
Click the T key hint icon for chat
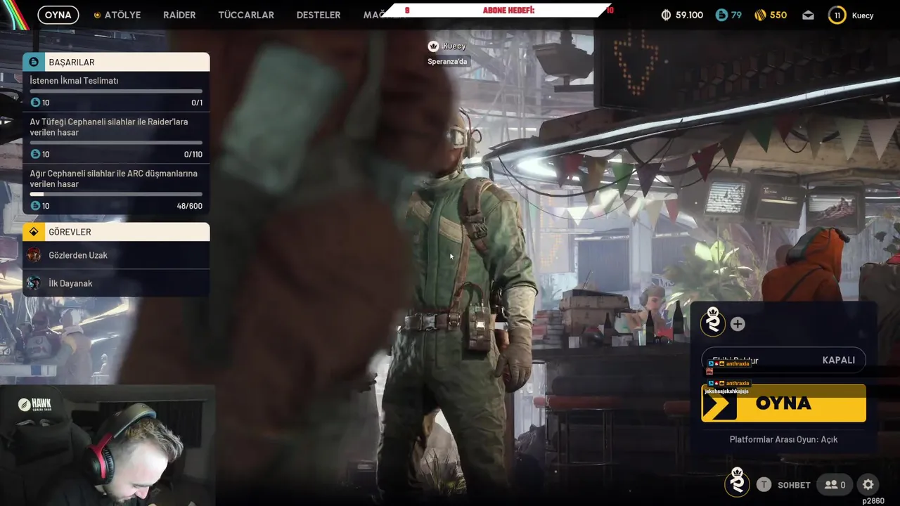tap(764, 484)
